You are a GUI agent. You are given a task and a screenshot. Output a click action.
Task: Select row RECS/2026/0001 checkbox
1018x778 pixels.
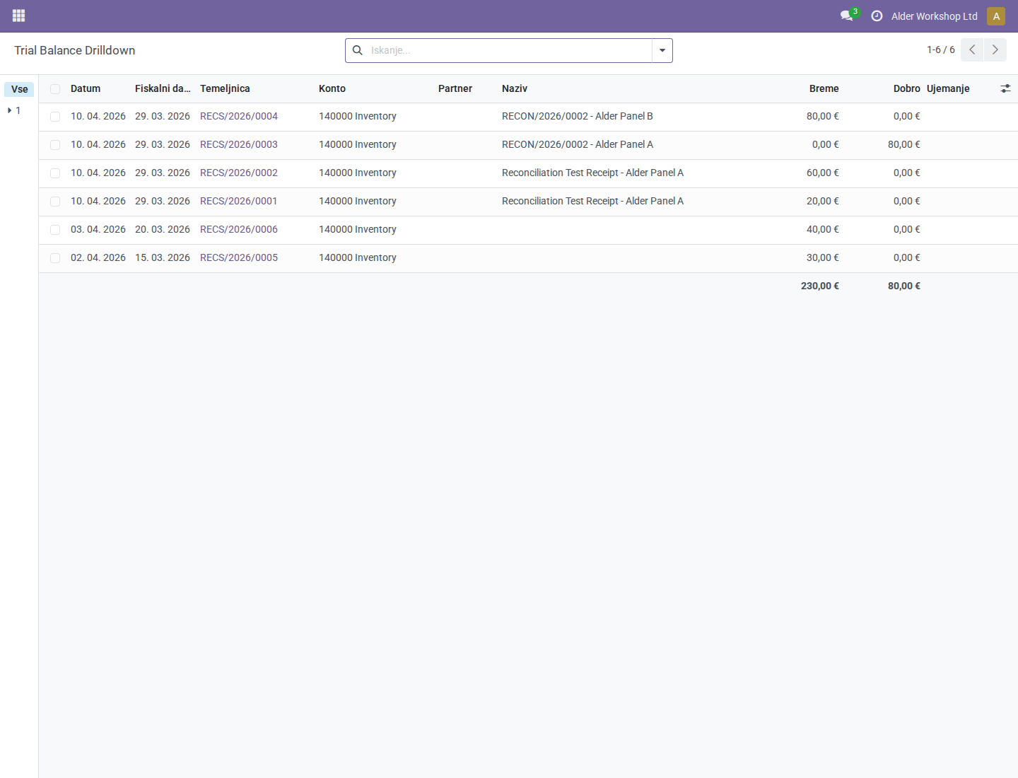coord(55,202)
